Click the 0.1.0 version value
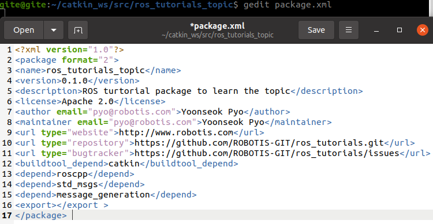 [74, 81]
